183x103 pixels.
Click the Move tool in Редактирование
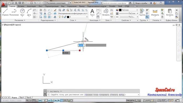(41, 10)
